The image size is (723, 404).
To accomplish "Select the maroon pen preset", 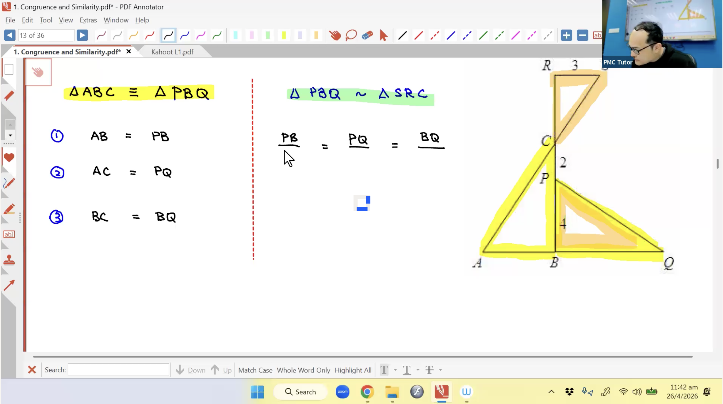I will pos(101,36).
